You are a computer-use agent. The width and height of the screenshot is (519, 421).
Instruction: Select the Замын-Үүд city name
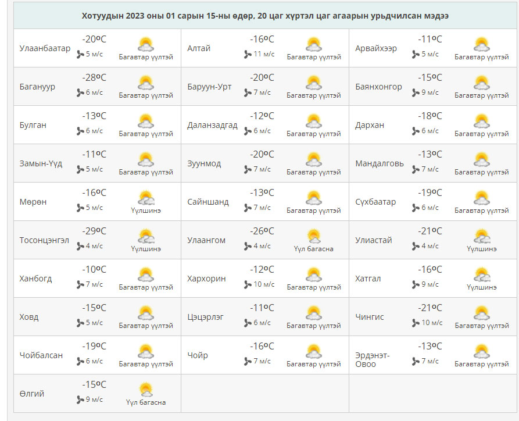pos(41,163)
